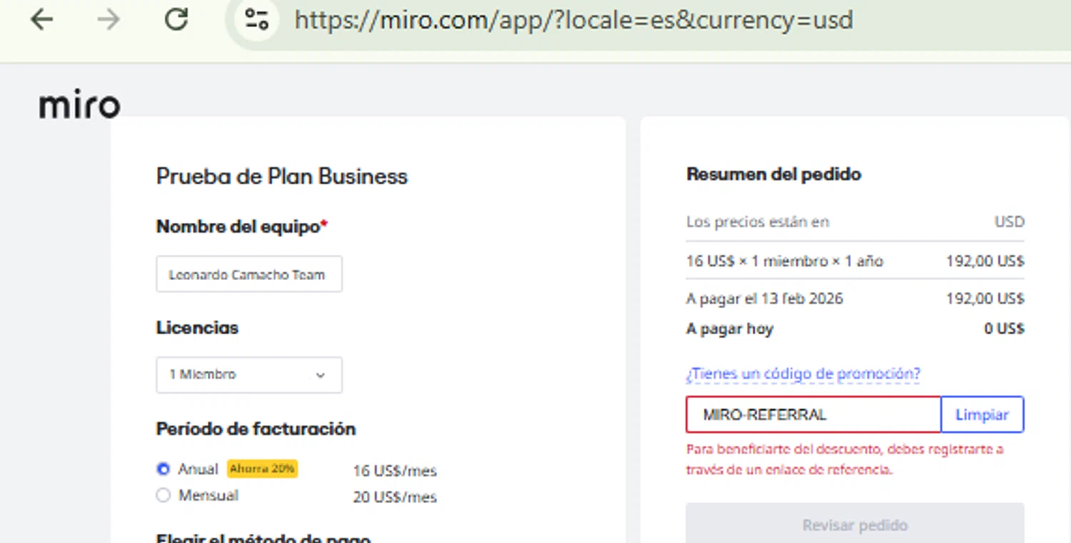The image size is (1071, 543).
Task: Click the USD currency label
Action: pyautogui.click(x=1010, y=221)
